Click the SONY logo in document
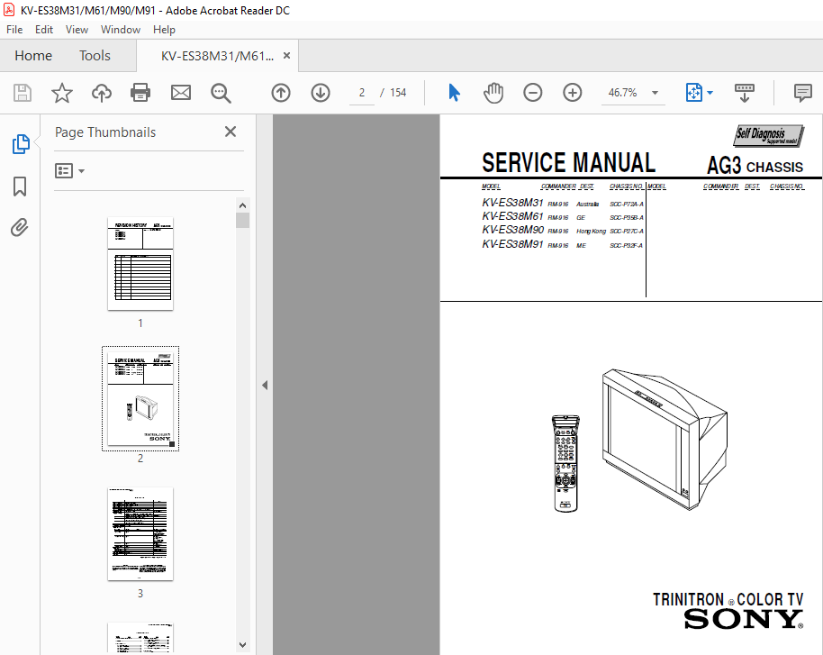823x655 pixels. [x=743, y=619]
